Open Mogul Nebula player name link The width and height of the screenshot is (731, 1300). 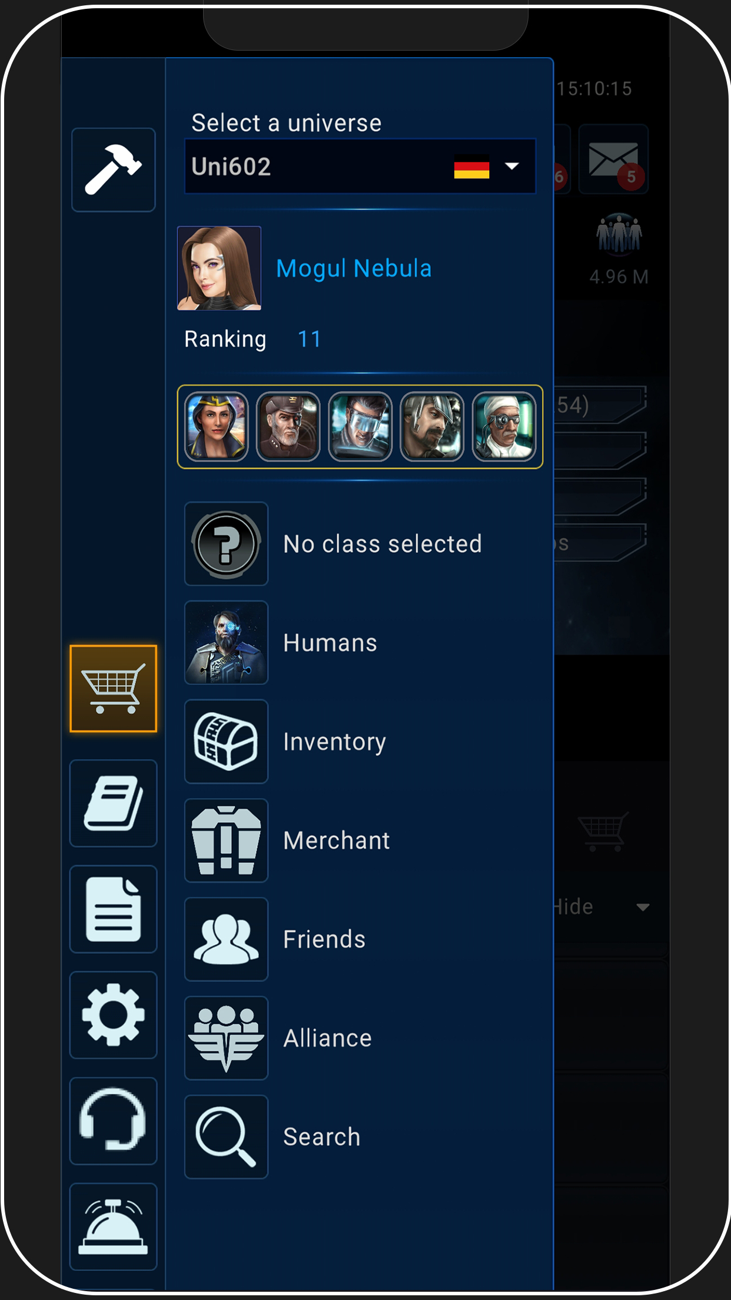click(354, 268)
